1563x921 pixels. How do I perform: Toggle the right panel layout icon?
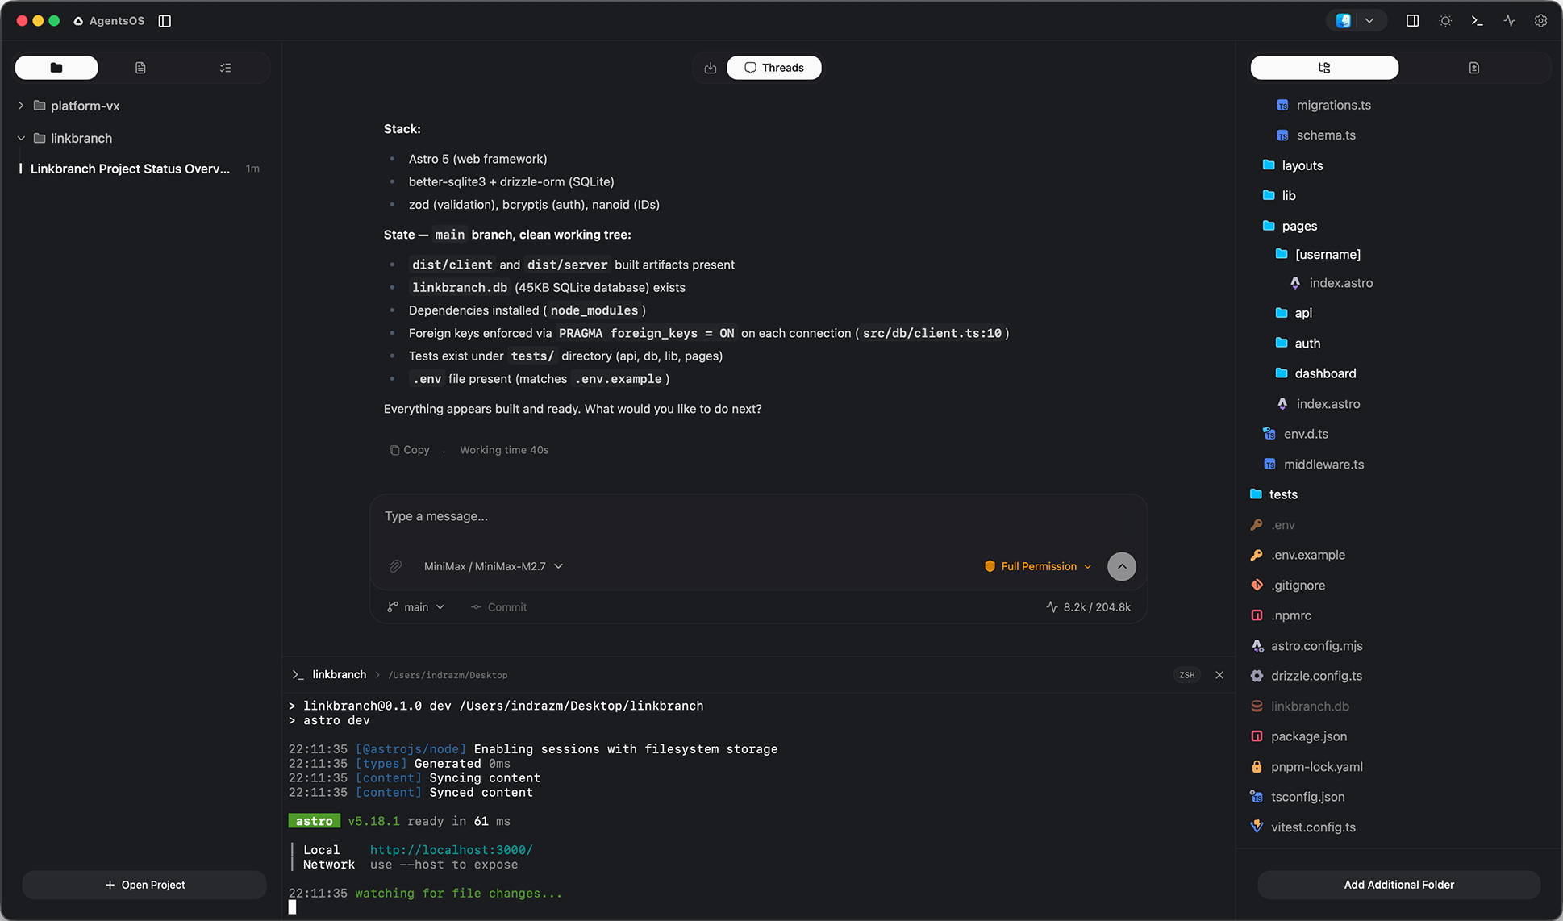point(1412,21)
